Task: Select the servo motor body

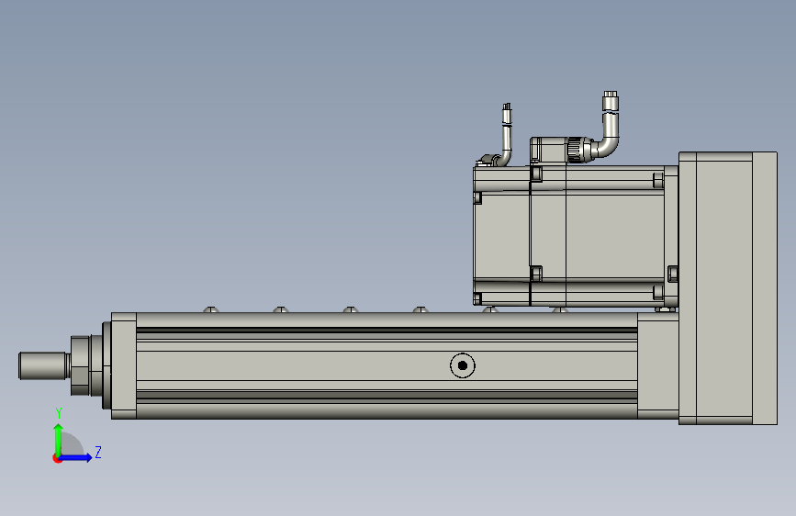Action: [575, 236]
